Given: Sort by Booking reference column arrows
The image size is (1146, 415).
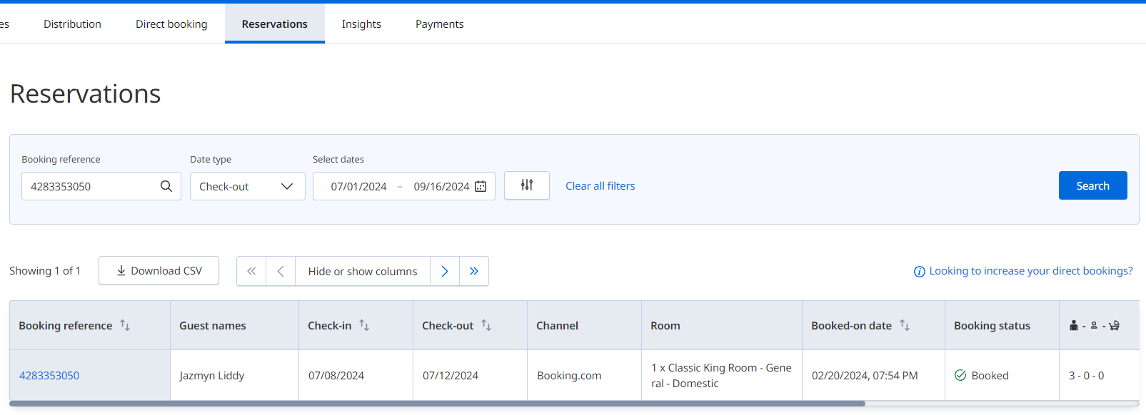Looking at the screenshot, I should pos(125,325).
